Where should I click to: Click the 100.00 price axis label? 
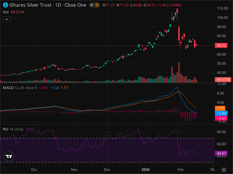click(x=222, y=18)
